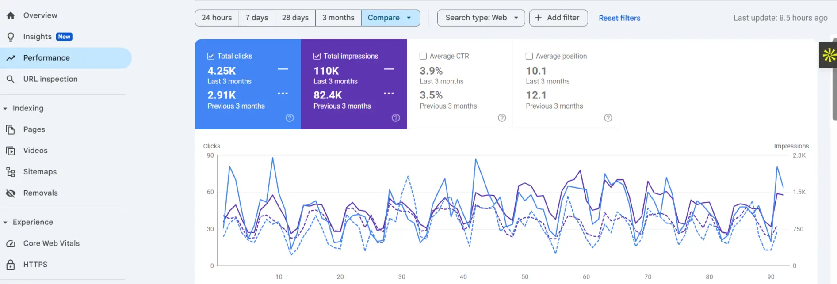Enable the Average position checkbox
Viewport: 837px width, 284px height.
[529, 56]
